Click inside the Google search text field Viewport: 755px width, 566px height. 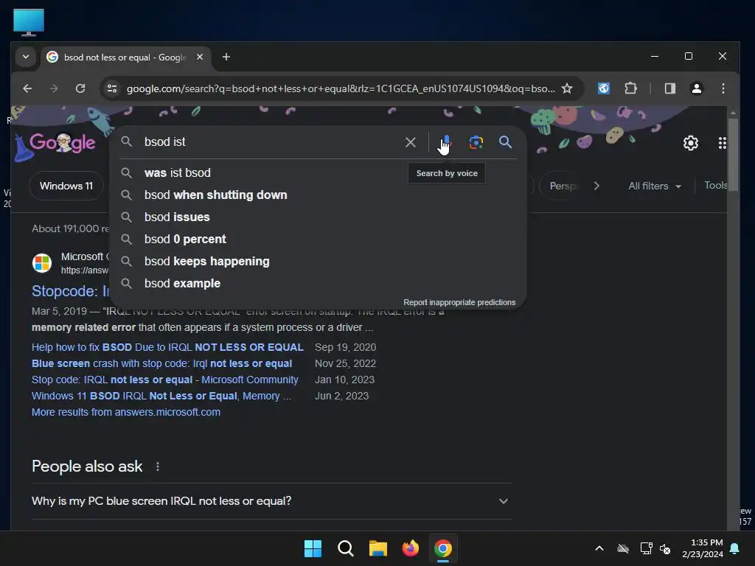coord(270,142)
